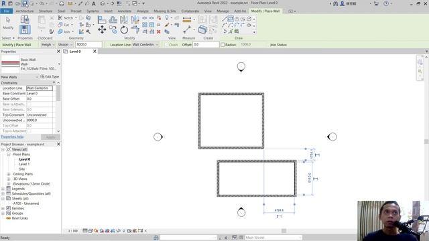Open the New Walls filter dropdown

click(x=19, y=77)
